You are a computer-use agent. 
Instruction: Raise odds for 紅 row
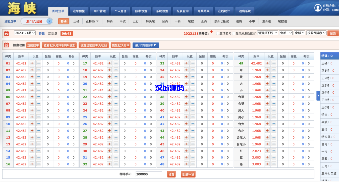(x=267, y=151)
